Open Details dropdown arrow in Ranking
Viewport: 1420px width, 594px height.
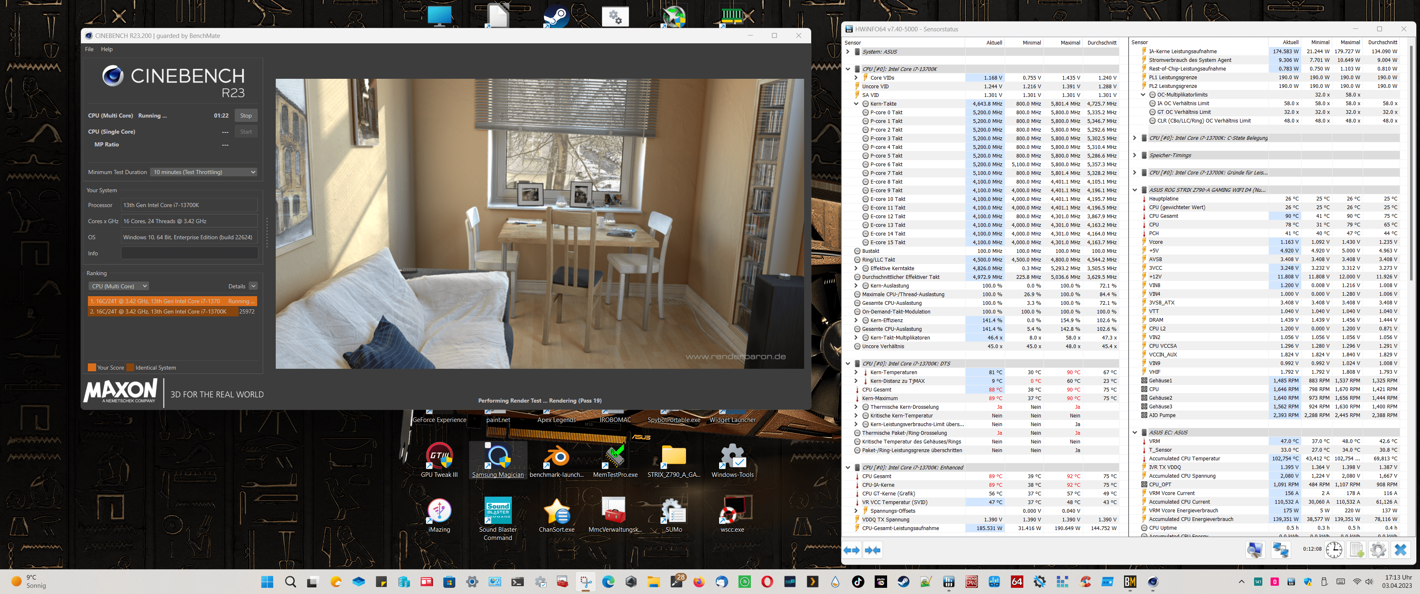pos(253,286)
